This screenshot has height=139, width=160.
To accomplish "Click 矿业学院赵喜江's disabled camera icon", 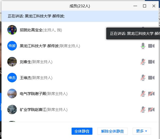I will click(x=151, y=110).
